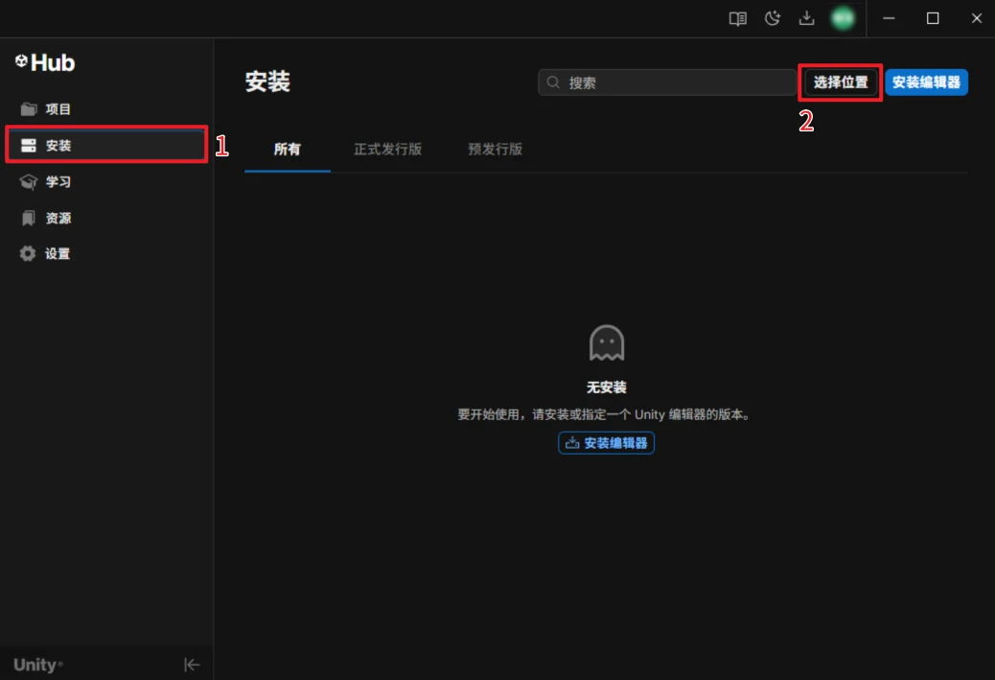Click the graduation cap icon beside 学习

click(29, 181)
